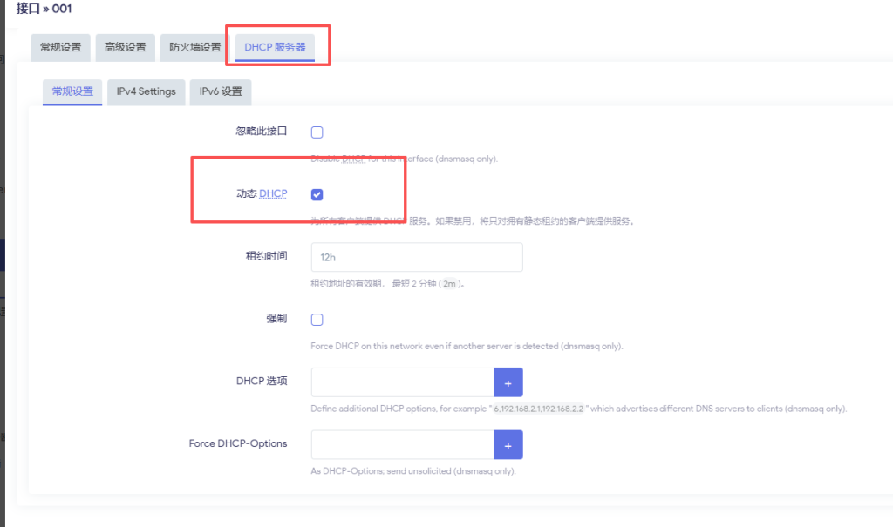The height and width of the screenshot is (527, 893).
Task: Add a new DHCP option entry
Action: click(508, 382)
